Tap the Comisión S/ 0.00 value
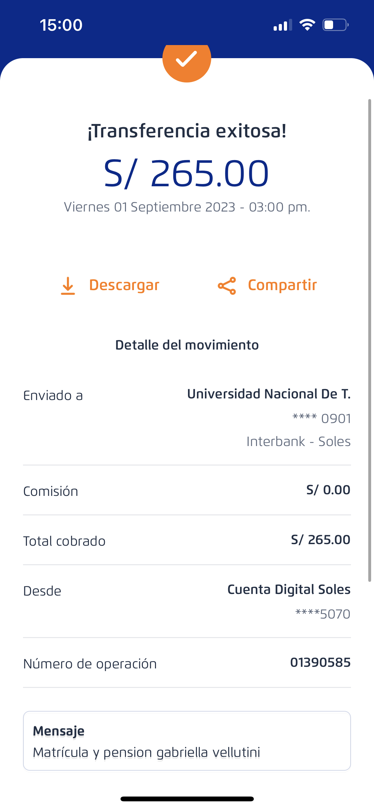 pyautogui.click(x=328, y=490)
